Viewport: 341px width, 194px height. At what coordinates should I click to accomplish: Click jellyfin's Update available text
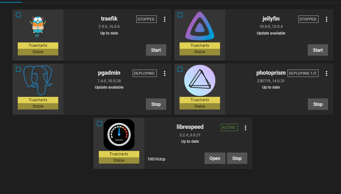271,33
